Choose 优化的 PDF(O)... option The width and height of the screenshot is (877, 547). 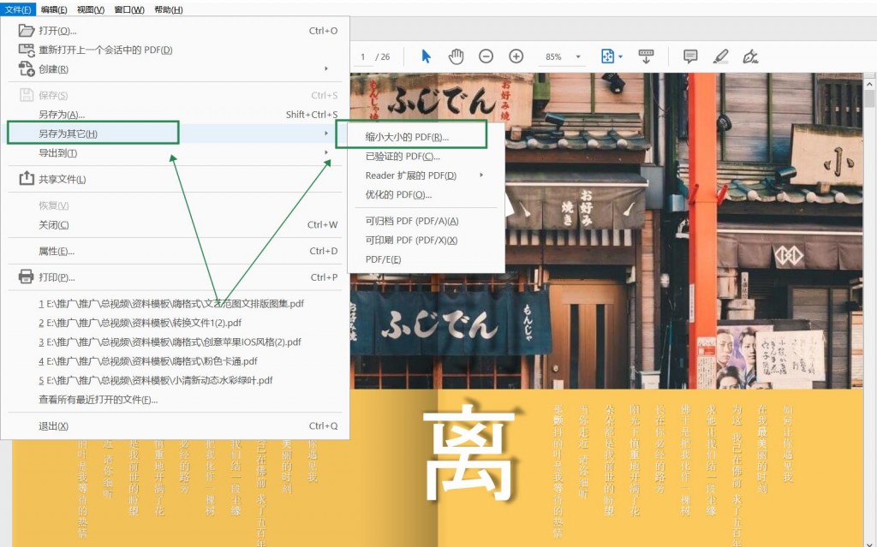(x=427, y=194)
